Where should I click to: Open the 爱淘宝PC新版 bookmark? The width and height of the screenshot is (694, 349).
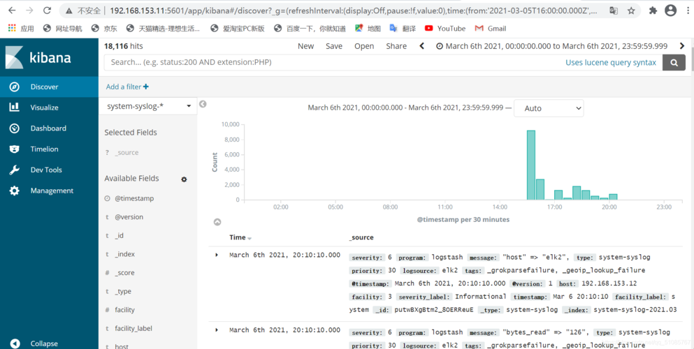[238, 29]
